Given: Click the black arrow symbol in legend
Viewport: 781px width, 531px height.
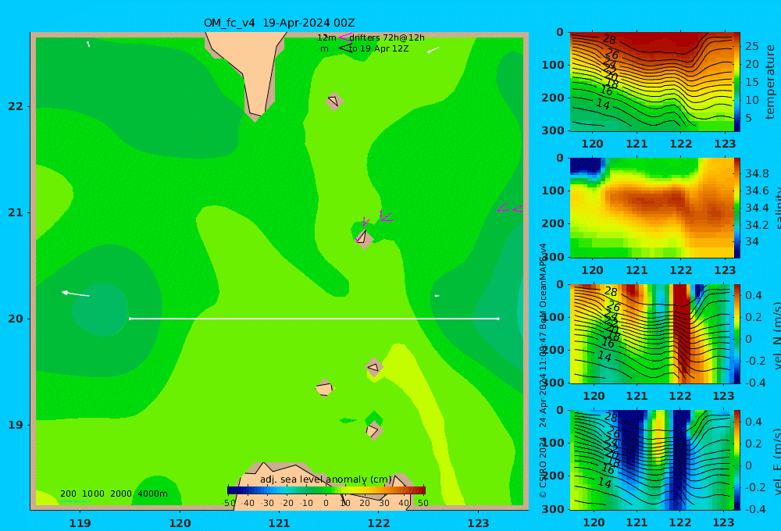Looking at the screenshot, I should [345, 48].
